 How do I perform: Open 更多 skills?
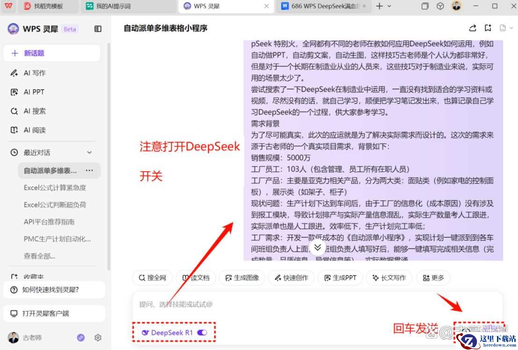click(433, 278)
